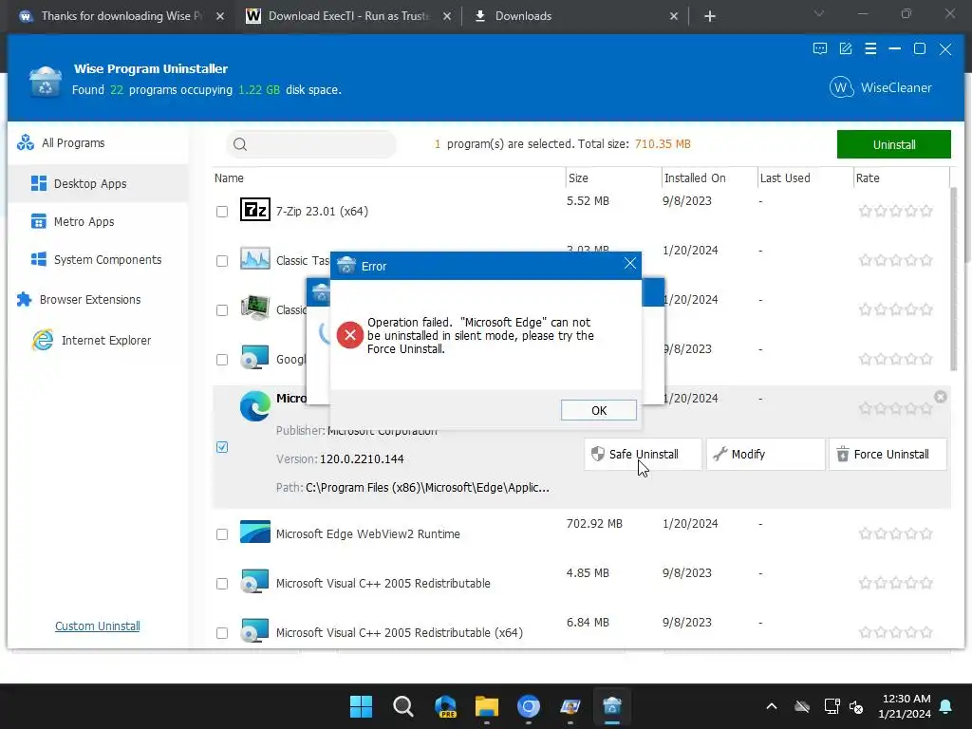This screenshot has width=972, height=729.
Task: Click the program search field
Action: point(311,144)
